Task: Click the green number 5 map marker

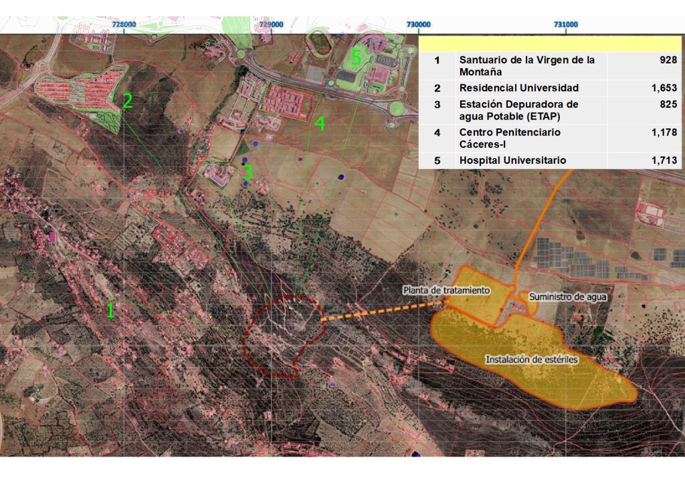Action: (356, 58)
